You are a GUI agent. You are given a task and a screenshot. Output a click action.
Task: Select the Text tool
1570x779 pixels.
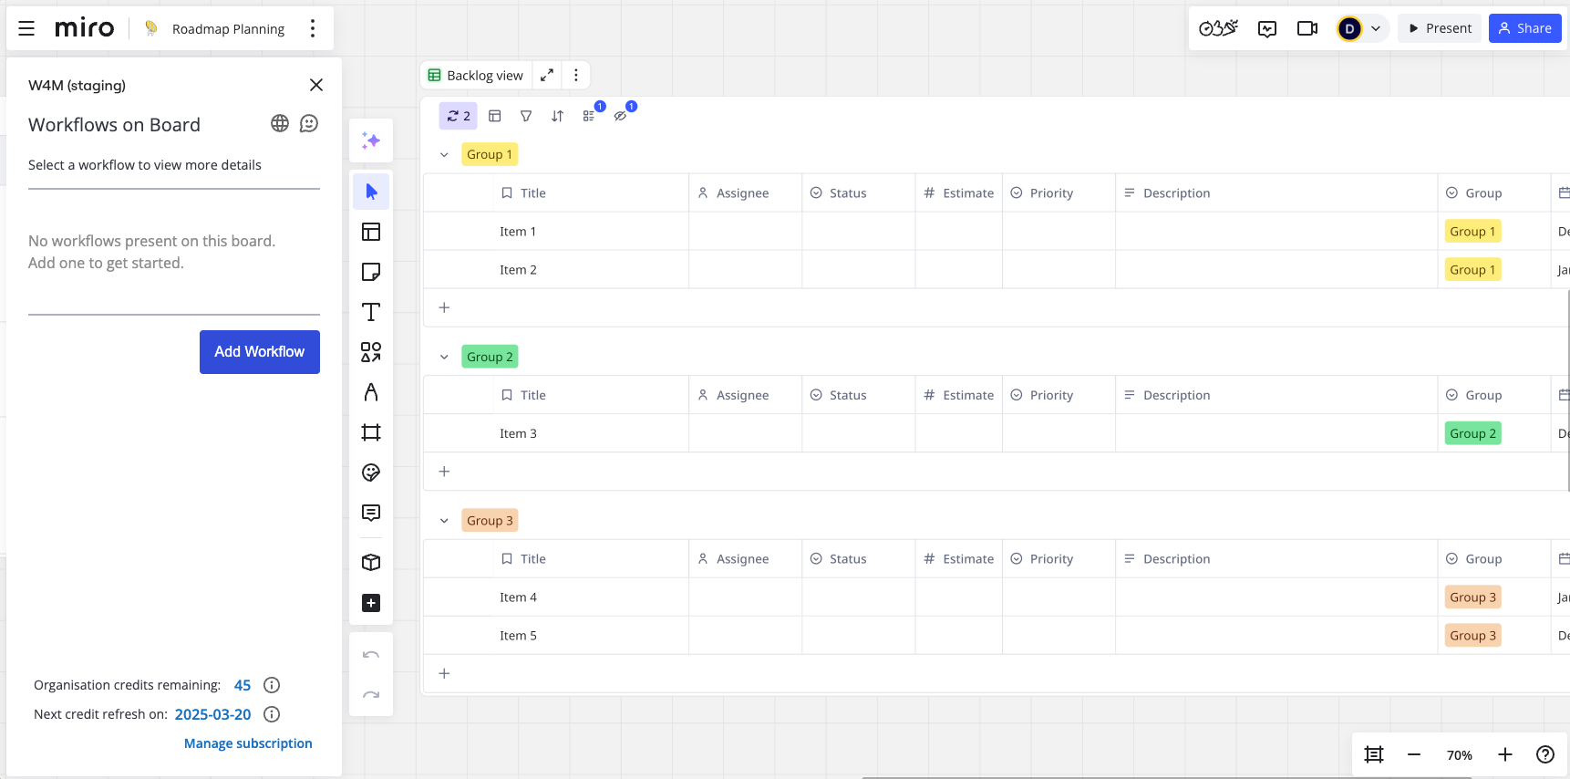(x=371, y=312)
